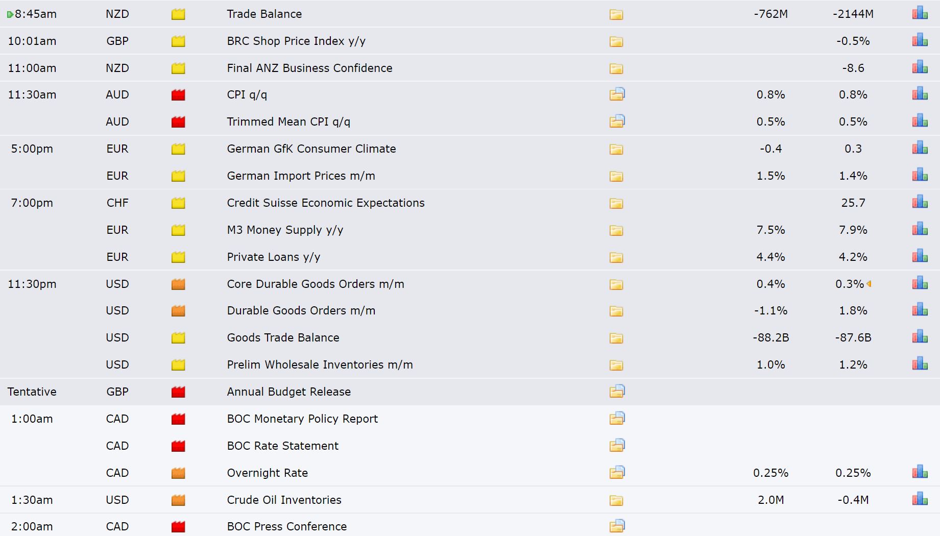Click the GBP label for Annual Budget Release
The height and width of the screenshot is (536, 940).
coord(117,392)
